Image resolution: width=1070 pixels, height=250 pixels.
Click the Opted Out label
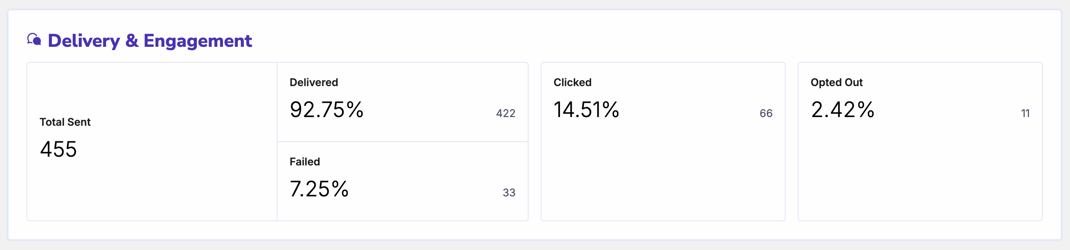point(836,82)
